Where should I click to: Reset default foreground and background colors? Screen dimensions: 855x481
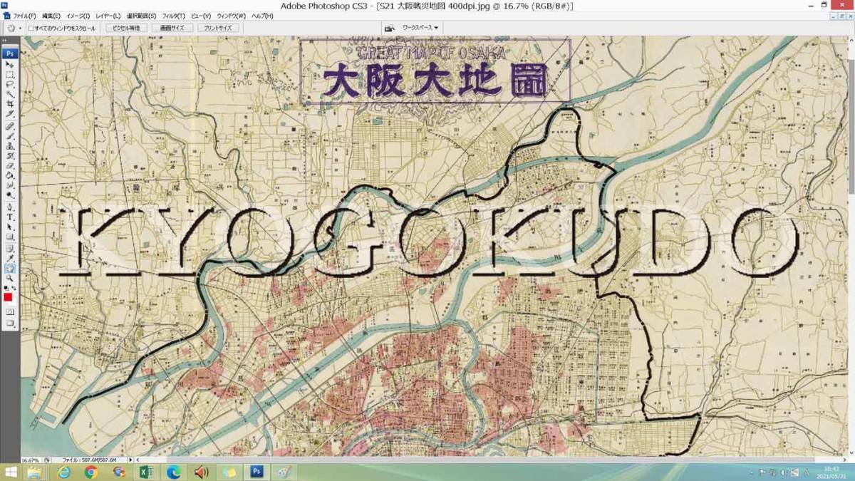(x=6, y=288)
